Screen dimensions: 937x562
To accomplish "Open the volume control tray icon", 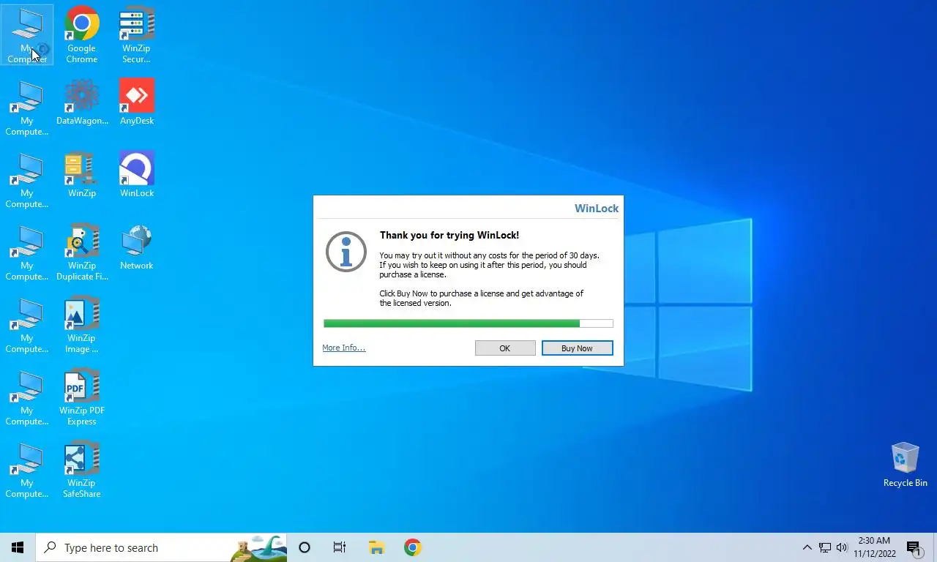I will (842, 547).
